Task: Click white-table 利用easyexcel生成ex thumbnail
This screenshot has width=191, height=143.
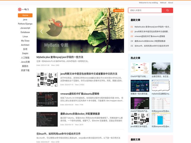Action: (x=161, y=103)
